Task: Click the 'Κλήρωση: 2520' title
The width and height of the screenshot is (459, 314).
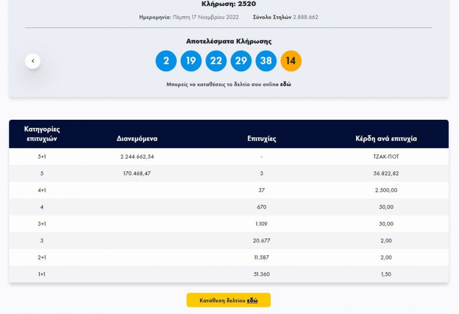Action: 228,4
